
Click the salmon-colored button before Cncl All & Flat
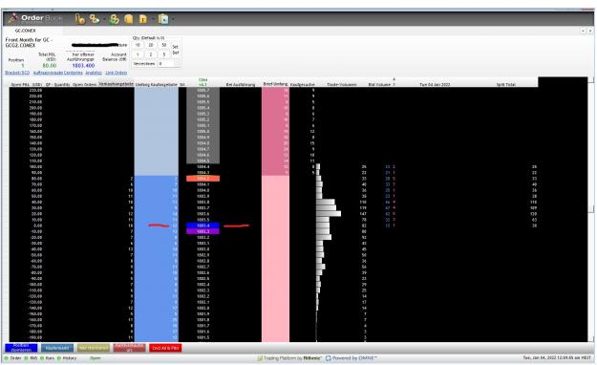click(x=130, y=348)
